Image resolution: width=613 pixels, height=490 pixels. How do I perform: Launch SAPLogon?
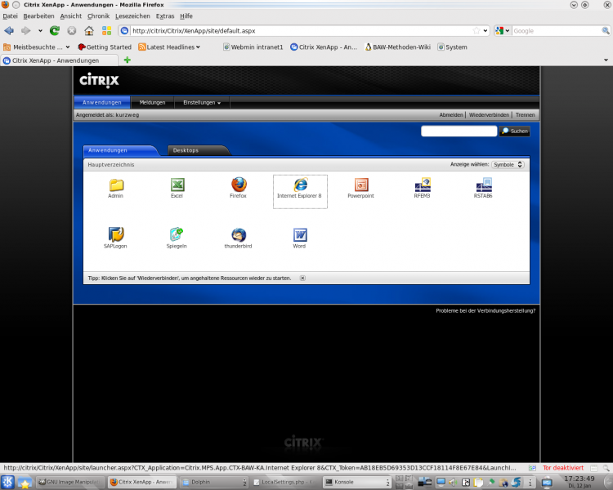point(115,238)
